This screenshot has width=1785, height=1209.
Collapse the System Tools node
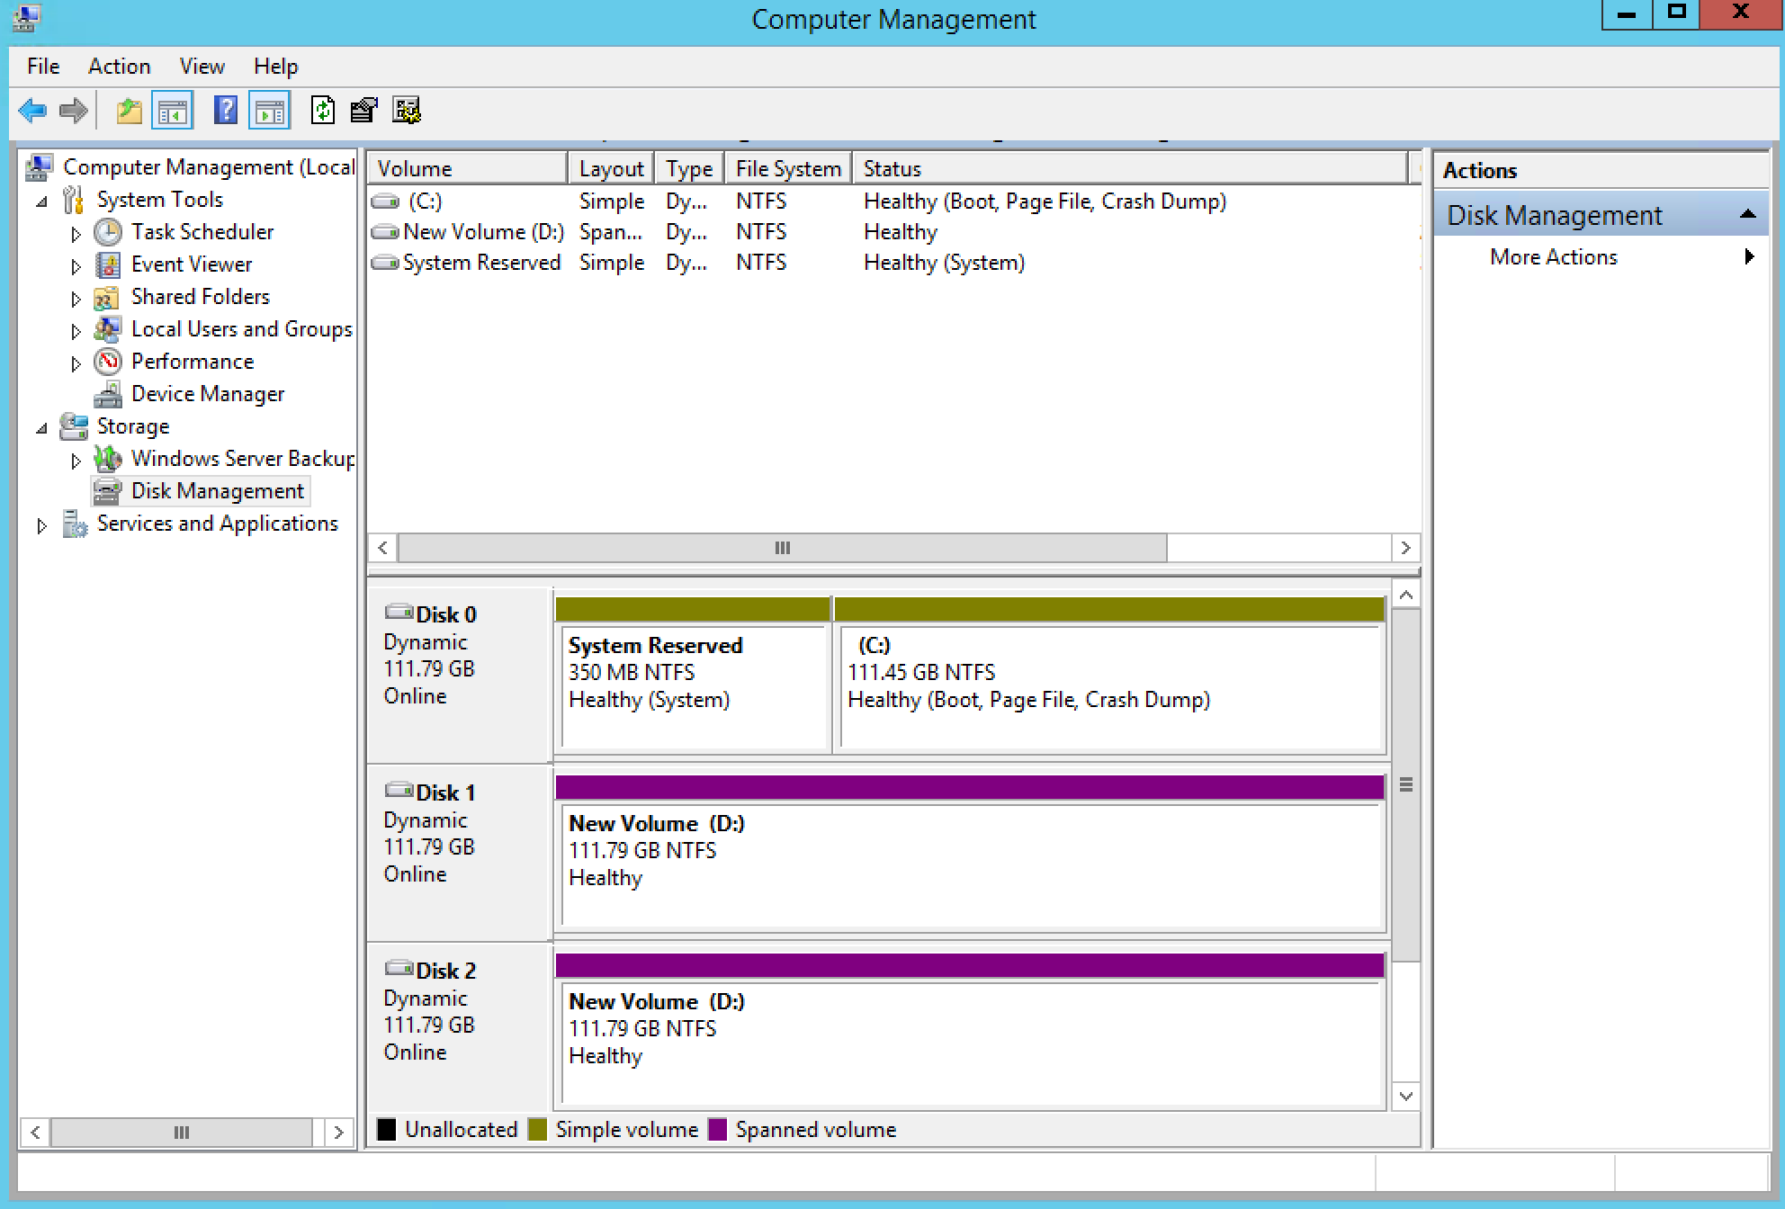click(41, 201)
